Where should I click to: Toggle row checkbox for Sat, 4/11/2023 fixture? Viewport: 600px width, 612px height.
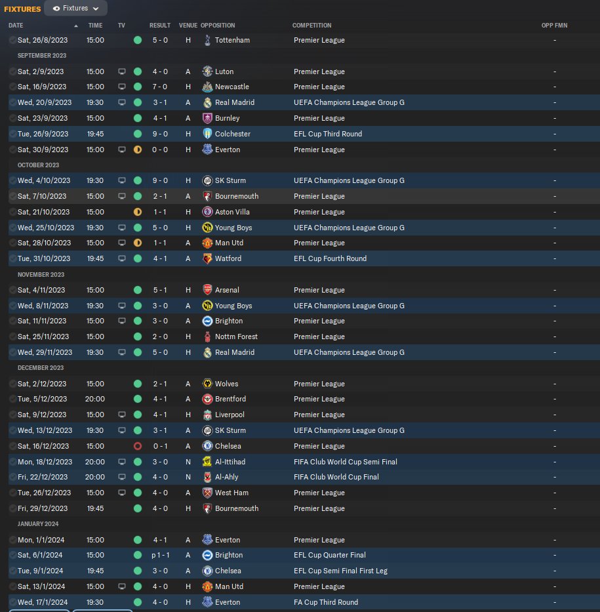(13, 290)
